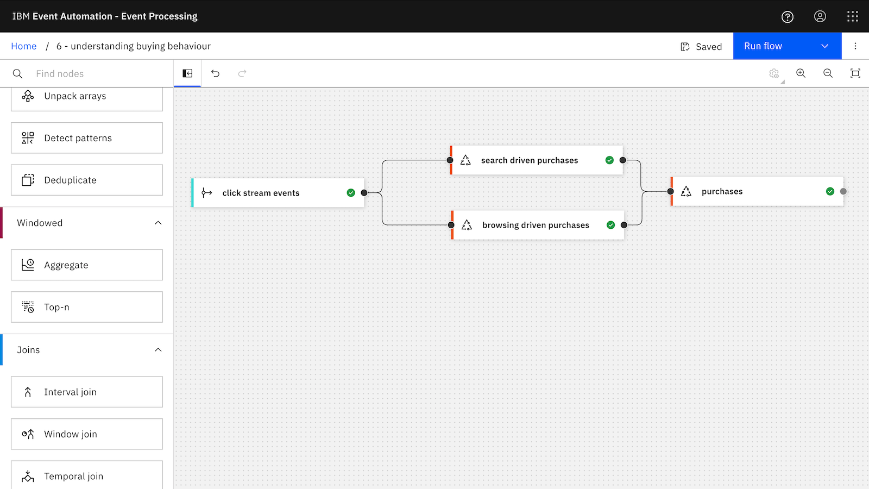Image resolution: width=869 pixels, height=489 pixels.
Task: Select the Detect patterns palette node
Action: click(x=87, y=138)
